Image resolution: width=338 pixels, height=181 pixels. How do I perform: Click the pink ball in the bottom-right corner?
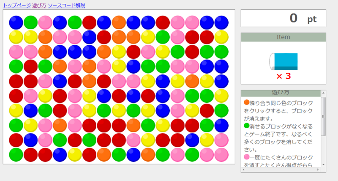point(221,155)
